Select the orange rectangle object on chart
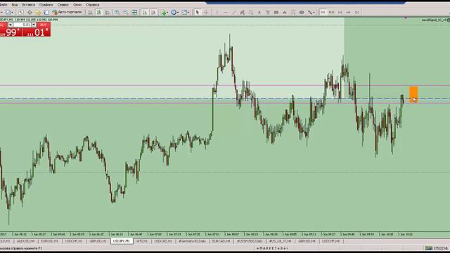 (413, 94)
